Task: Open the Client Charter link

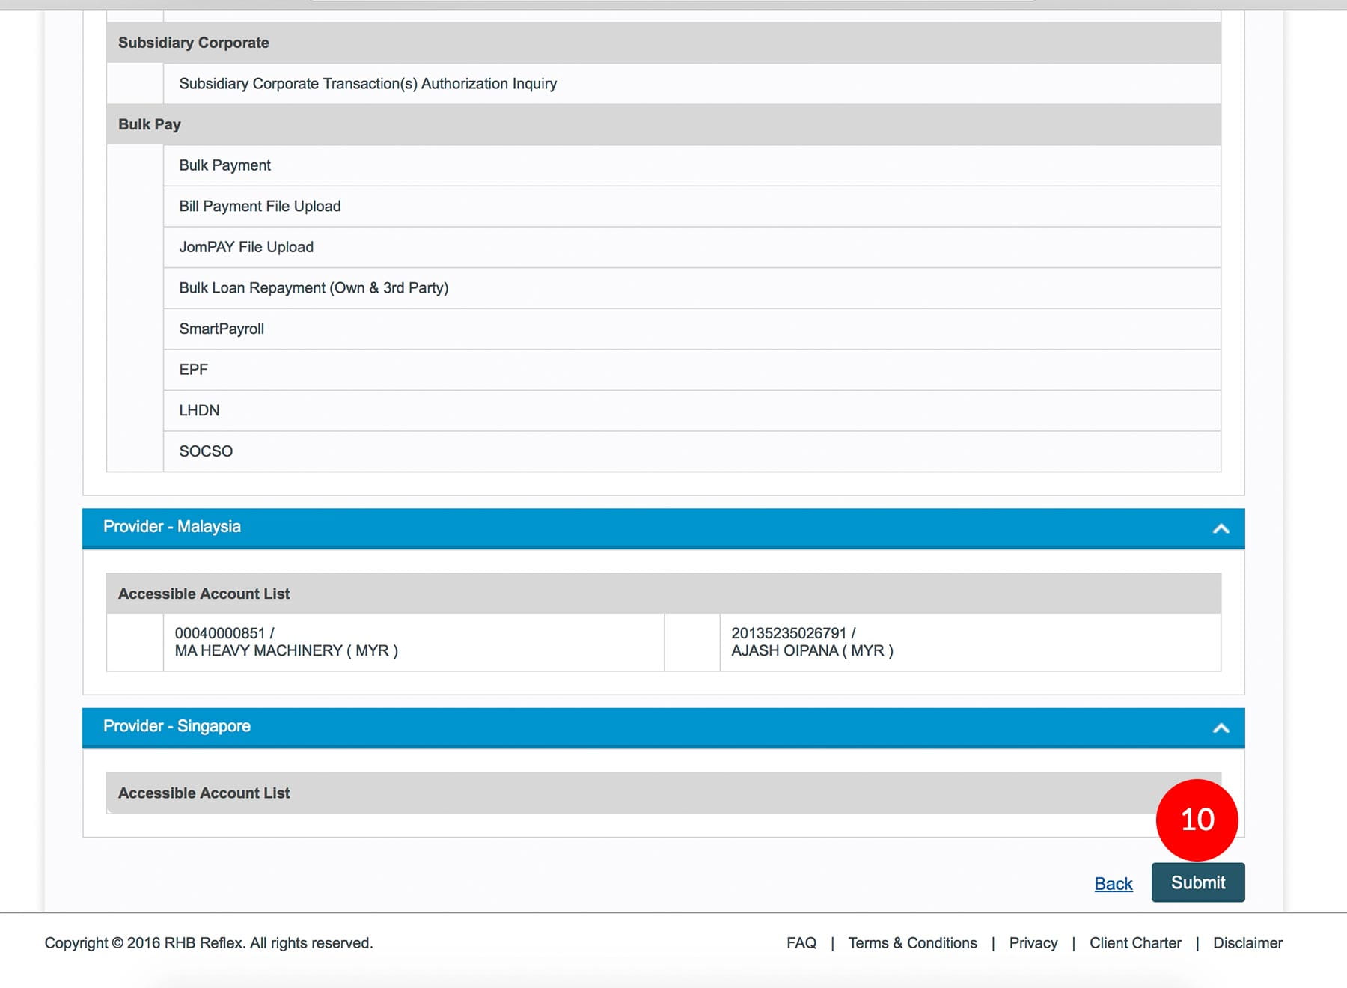Action: (x=1135, y=943)
